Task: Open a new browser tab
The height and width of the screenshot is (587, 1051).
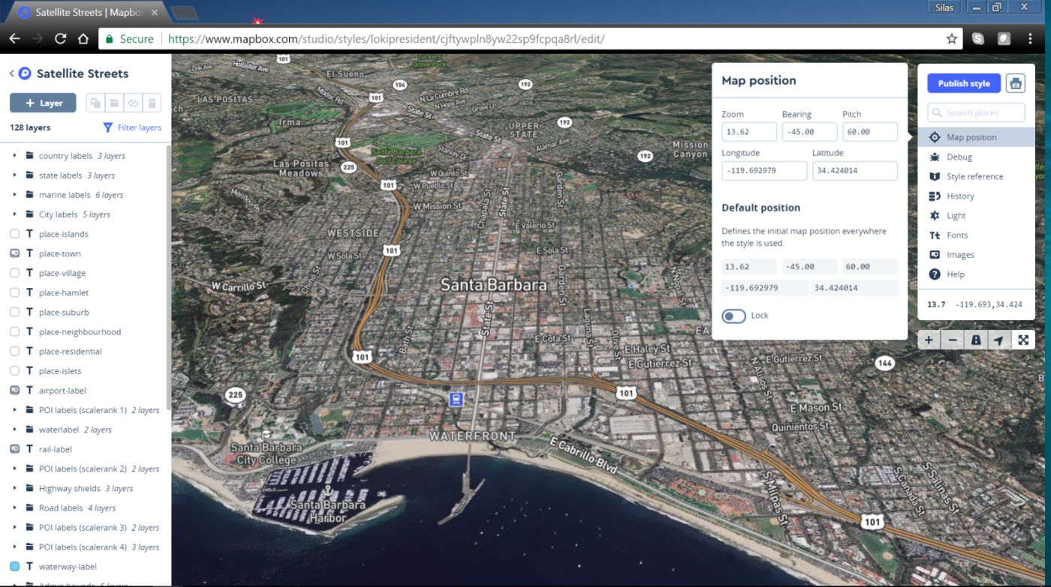Action: [x=185, y=13]
